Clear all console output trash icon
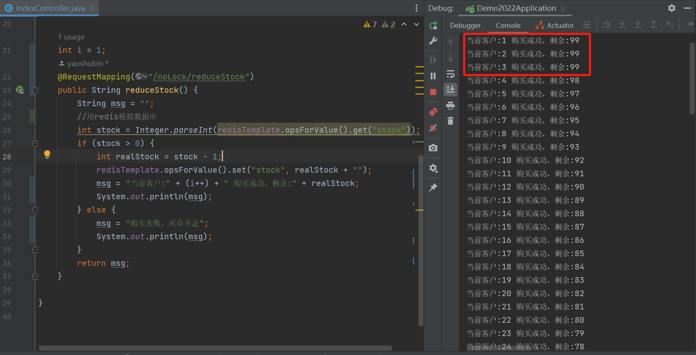Screen dimensions: 696x355 pyautogui.click(x=450, y=121)
